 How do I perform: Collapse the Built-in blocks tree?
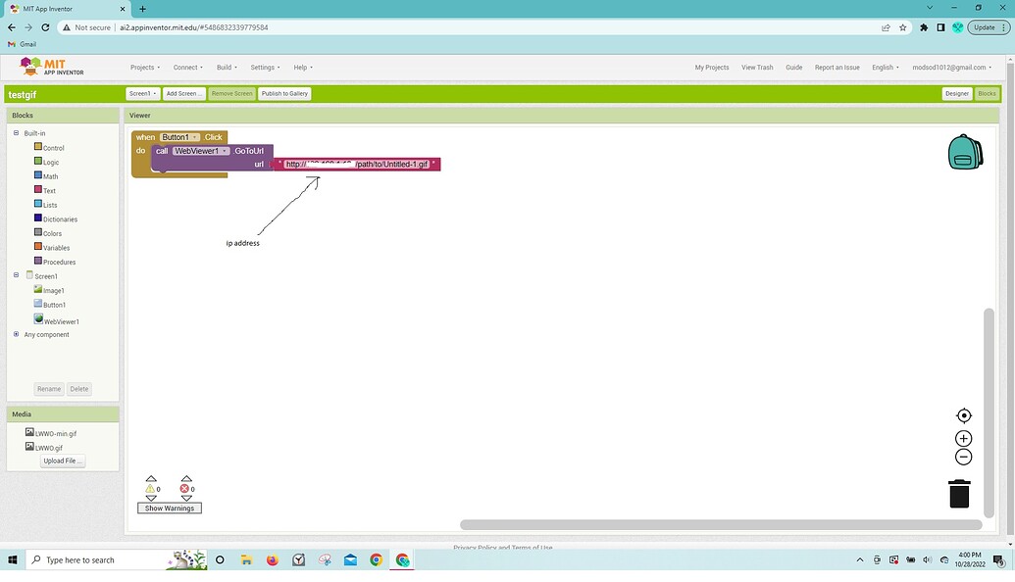pyautogui.click(x=16, y=133)
